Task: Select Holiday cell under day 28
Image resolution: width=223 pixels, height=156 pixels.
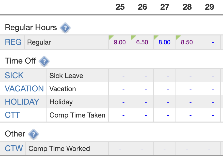Action: pos(190,102)
